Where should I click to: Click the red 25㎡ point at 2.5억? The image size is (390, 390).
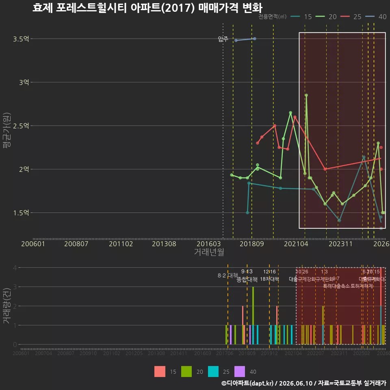coord(275,126)
